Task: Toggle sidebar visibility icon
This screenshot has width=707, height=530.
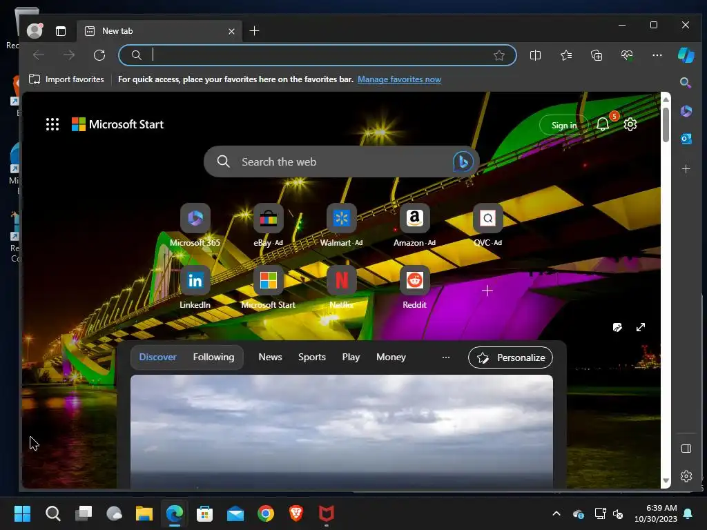Action: pyautogui.click(x=686, y=449)
